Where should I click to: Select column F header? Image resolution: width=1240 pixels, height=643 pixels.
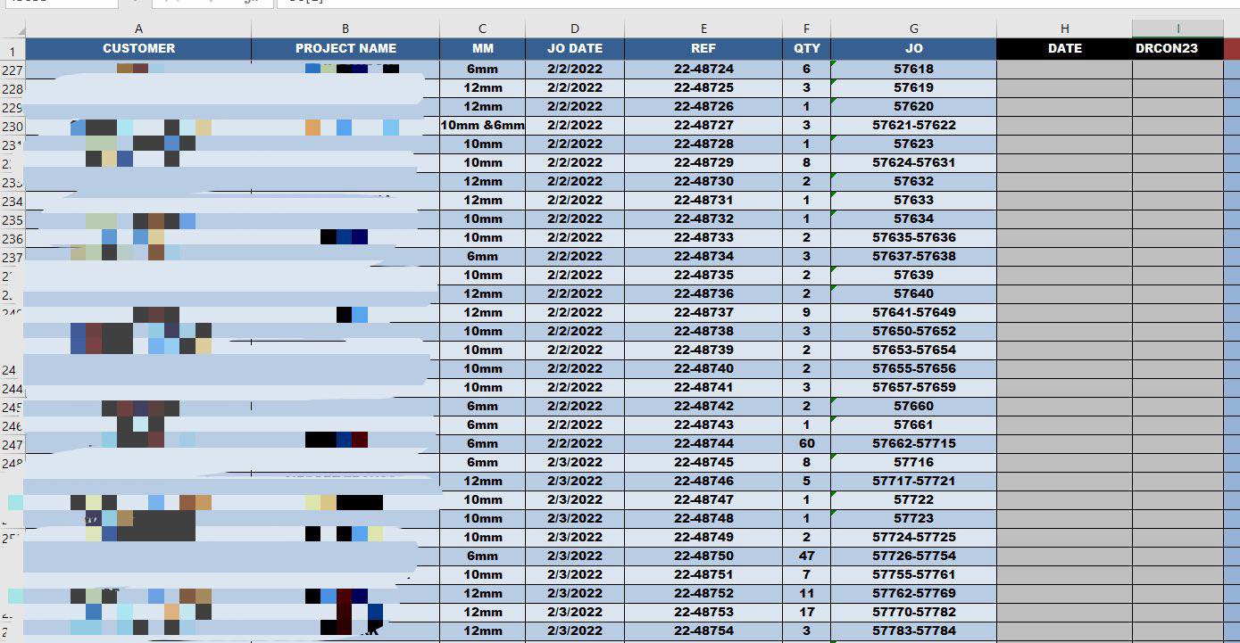(806, 29)
